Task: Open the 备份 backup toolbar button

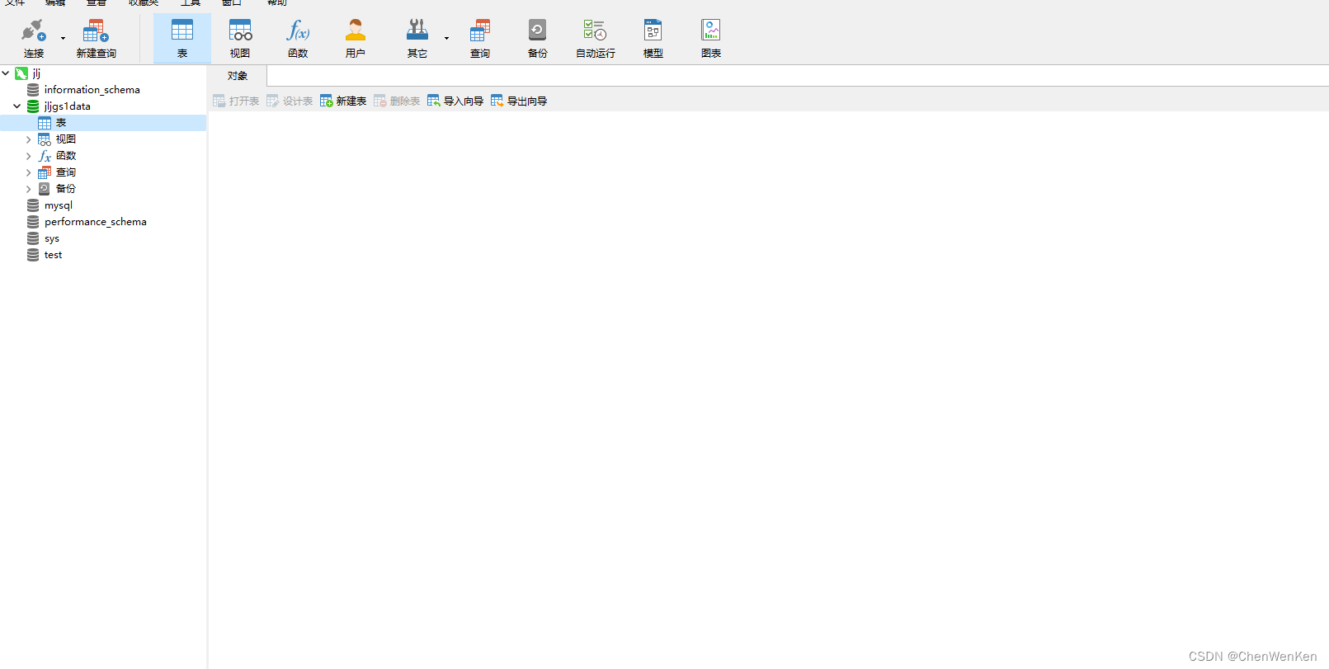Action: click(x=538, y=39)
